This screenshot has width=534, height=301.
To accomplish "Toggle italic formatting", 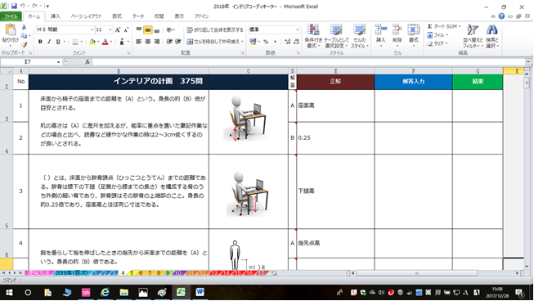I will coord(49,42).
